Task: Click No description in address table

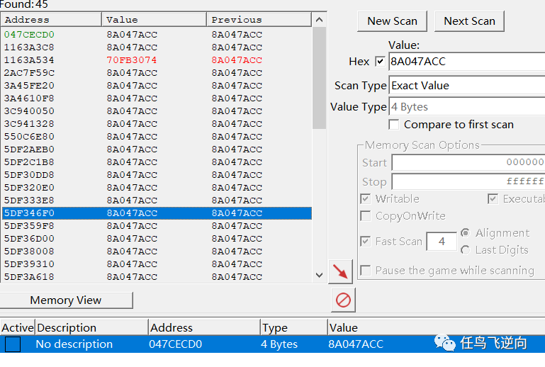Action: coord(74,344)
